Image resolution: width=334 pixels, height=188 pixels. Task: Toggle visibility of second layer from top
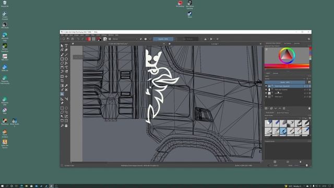266,89
